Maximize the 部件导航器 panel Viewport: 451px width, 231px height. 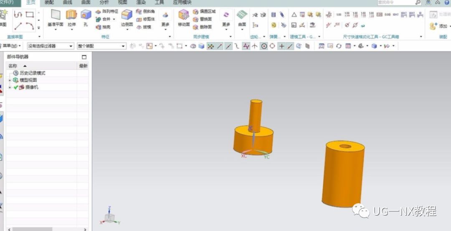(x=84, y=57)
